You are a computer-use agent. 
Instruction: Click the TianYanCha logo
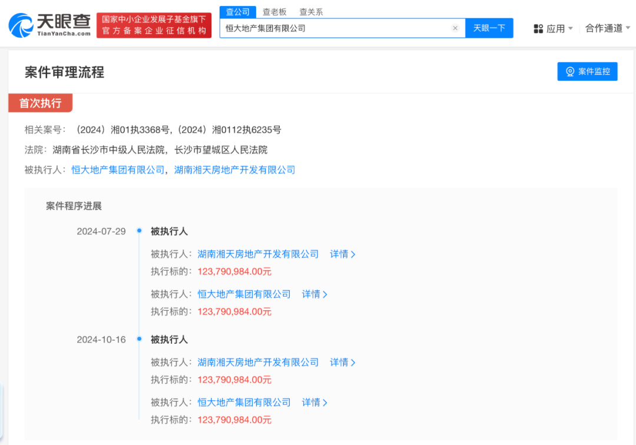pyautogui.click(x=49, y=25)
